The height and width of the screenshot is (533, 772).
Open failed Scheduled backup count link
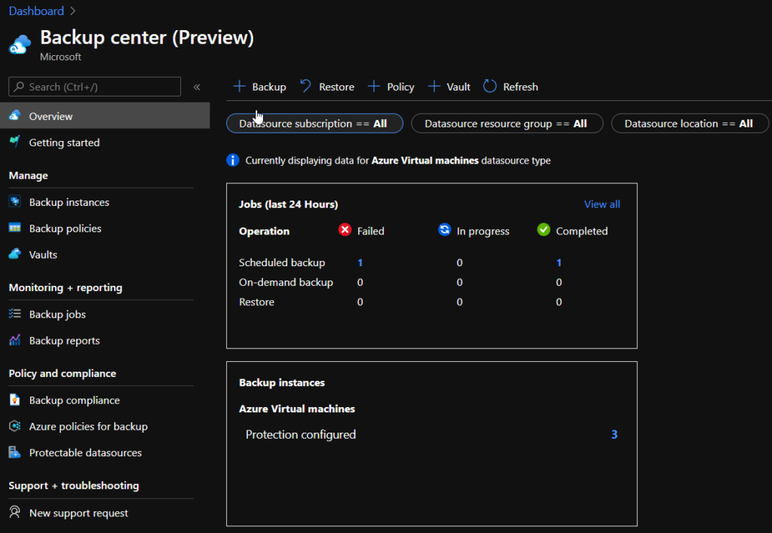pyautogui.click(x=360, y=263)
